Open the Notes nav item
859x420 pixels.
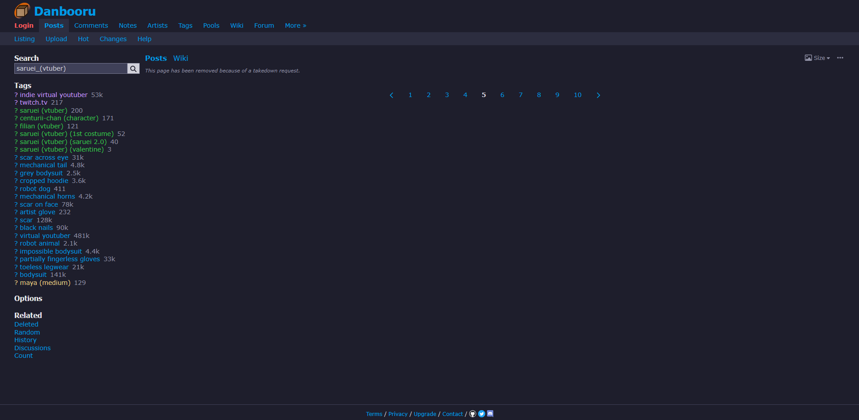(x=128, y=25)
